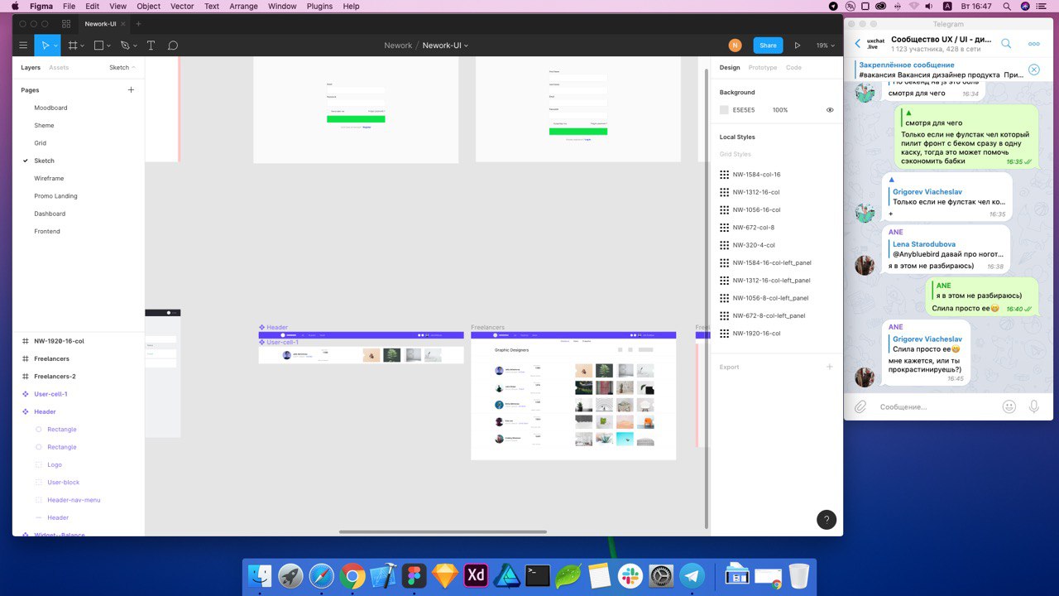The image size is (1059, 596).
Task: Open the Arrange menu
Action: coord(243,6)
